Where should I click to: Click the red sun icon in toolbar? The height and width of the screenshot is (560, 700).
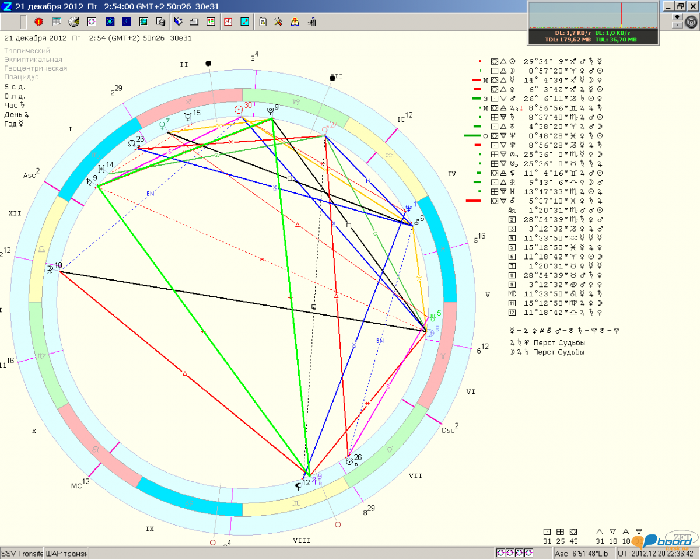(x=40, y=22)
